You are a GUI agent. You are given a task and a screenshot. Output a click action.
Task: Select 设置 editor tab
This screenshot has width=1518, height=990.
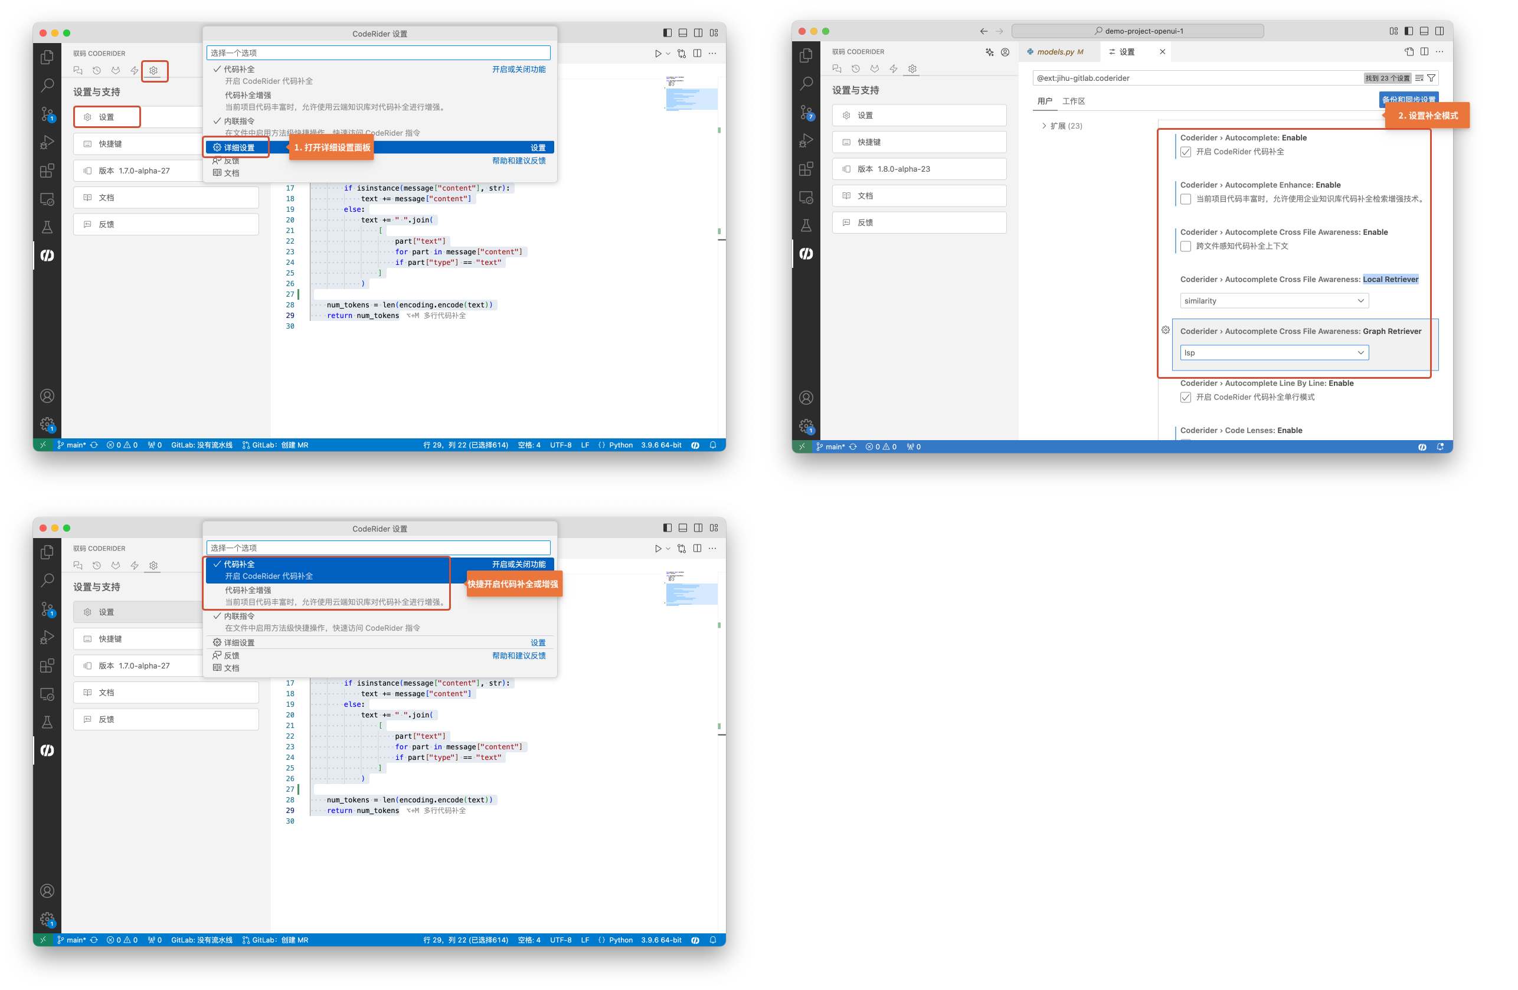1127,52
